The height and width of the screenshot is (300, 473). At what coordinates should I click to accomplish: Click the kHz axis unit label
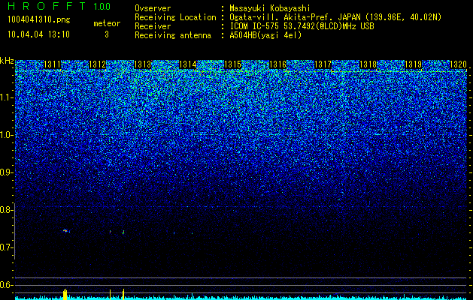click(7, 61)
